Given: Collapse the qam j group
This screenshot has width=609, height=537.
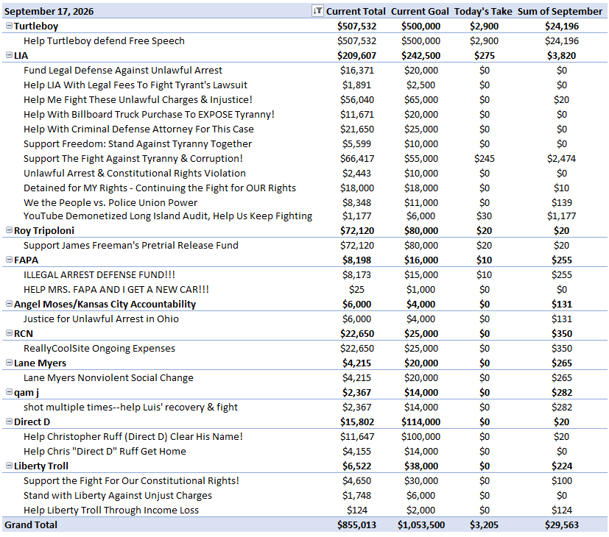Looking at the screenshot, I should pyautogui.click(x=9, y=392).
